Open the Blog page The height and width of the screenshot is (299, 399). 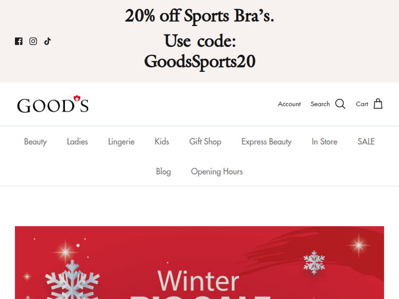pos(163,172)
